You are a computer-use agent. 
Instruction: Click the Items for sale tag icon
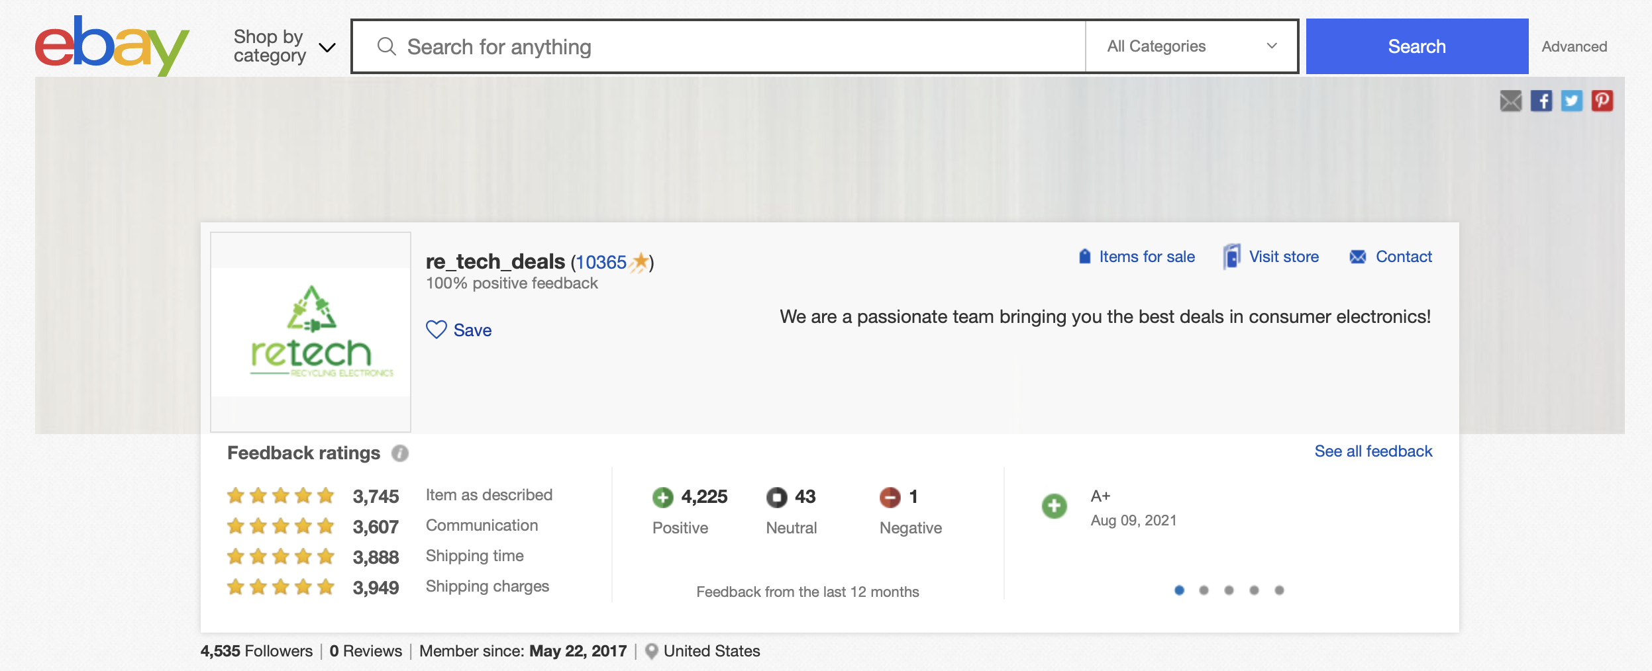[1085, 256]
